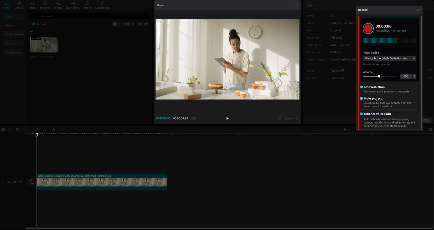This screenshot has width=434, height=230.
Task: Uncheck the Mute project checkbox
Action: [361, 98]
